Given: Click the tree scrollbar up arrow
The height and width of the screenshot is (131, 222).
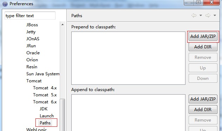Looking at the screenshot, I should point(63,25).
